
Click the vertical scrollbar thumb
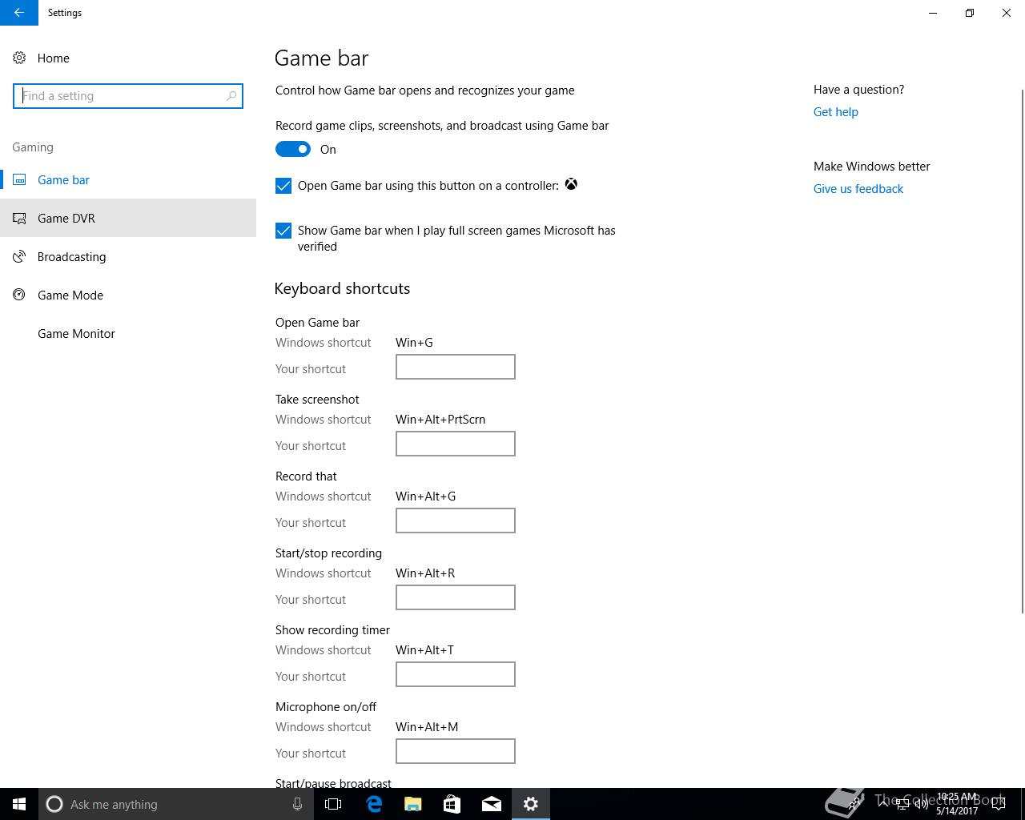coord(1022,351)
